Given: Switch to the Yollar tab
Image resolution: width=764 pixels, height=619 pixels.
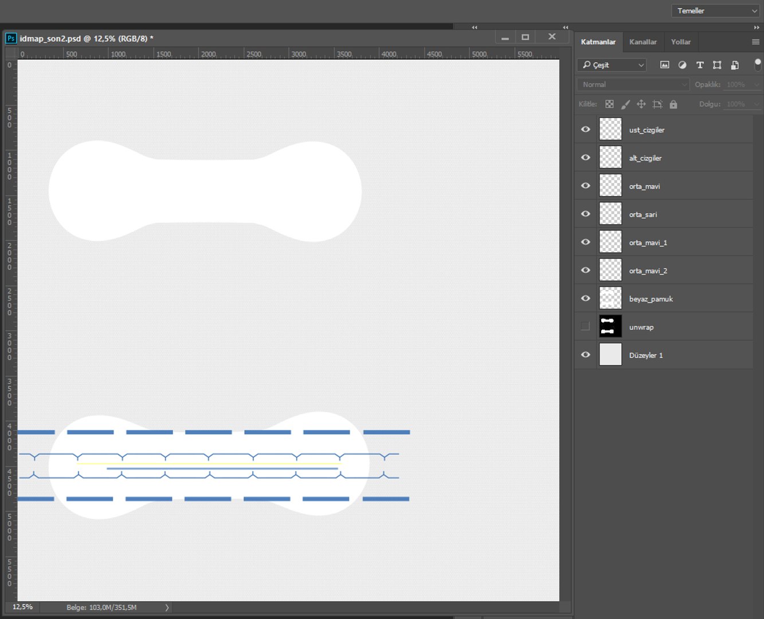Looking at the screenshot, I should tap(681, 42).
